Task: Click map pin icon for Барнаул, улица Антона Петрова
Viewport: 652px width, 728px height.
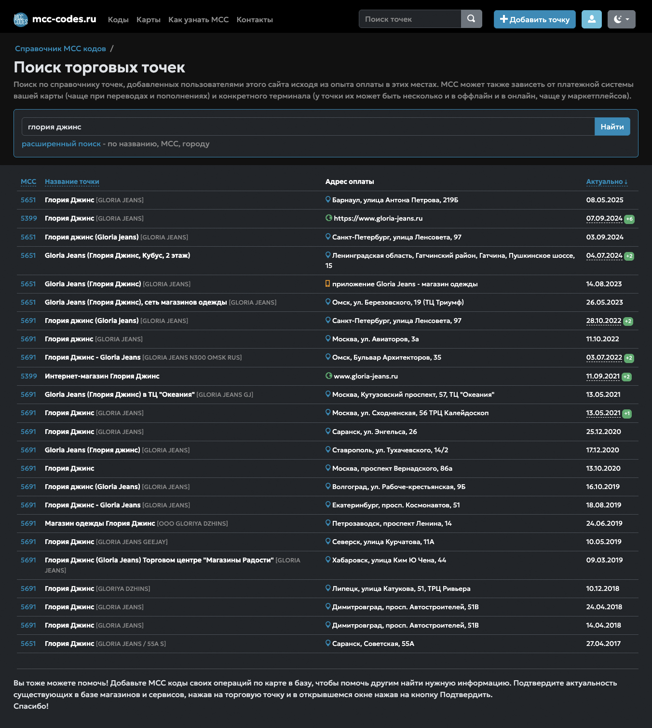Action: pyautogui.click(x=328, y=199)
